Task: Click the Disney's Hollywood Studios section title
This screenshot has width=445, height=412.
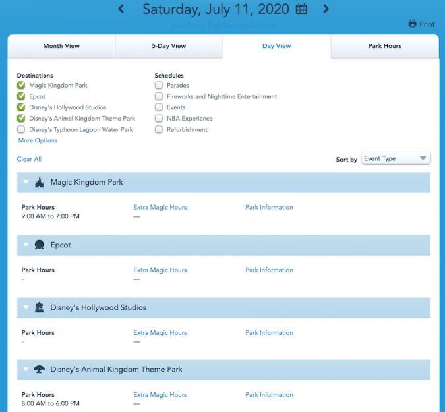Action: pyautogui.click(x=98, y=308)
